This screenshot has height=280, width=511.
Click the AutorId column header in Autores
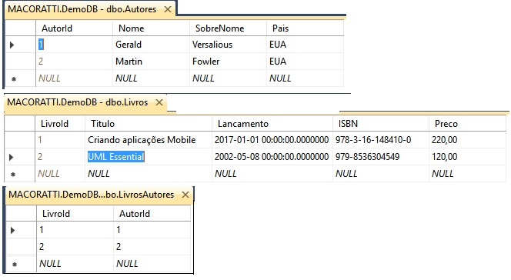pyautogui.click(x=74, y=28)
